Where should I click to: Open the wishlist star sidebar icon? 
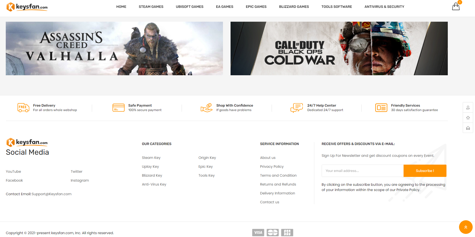coord(468,118)
